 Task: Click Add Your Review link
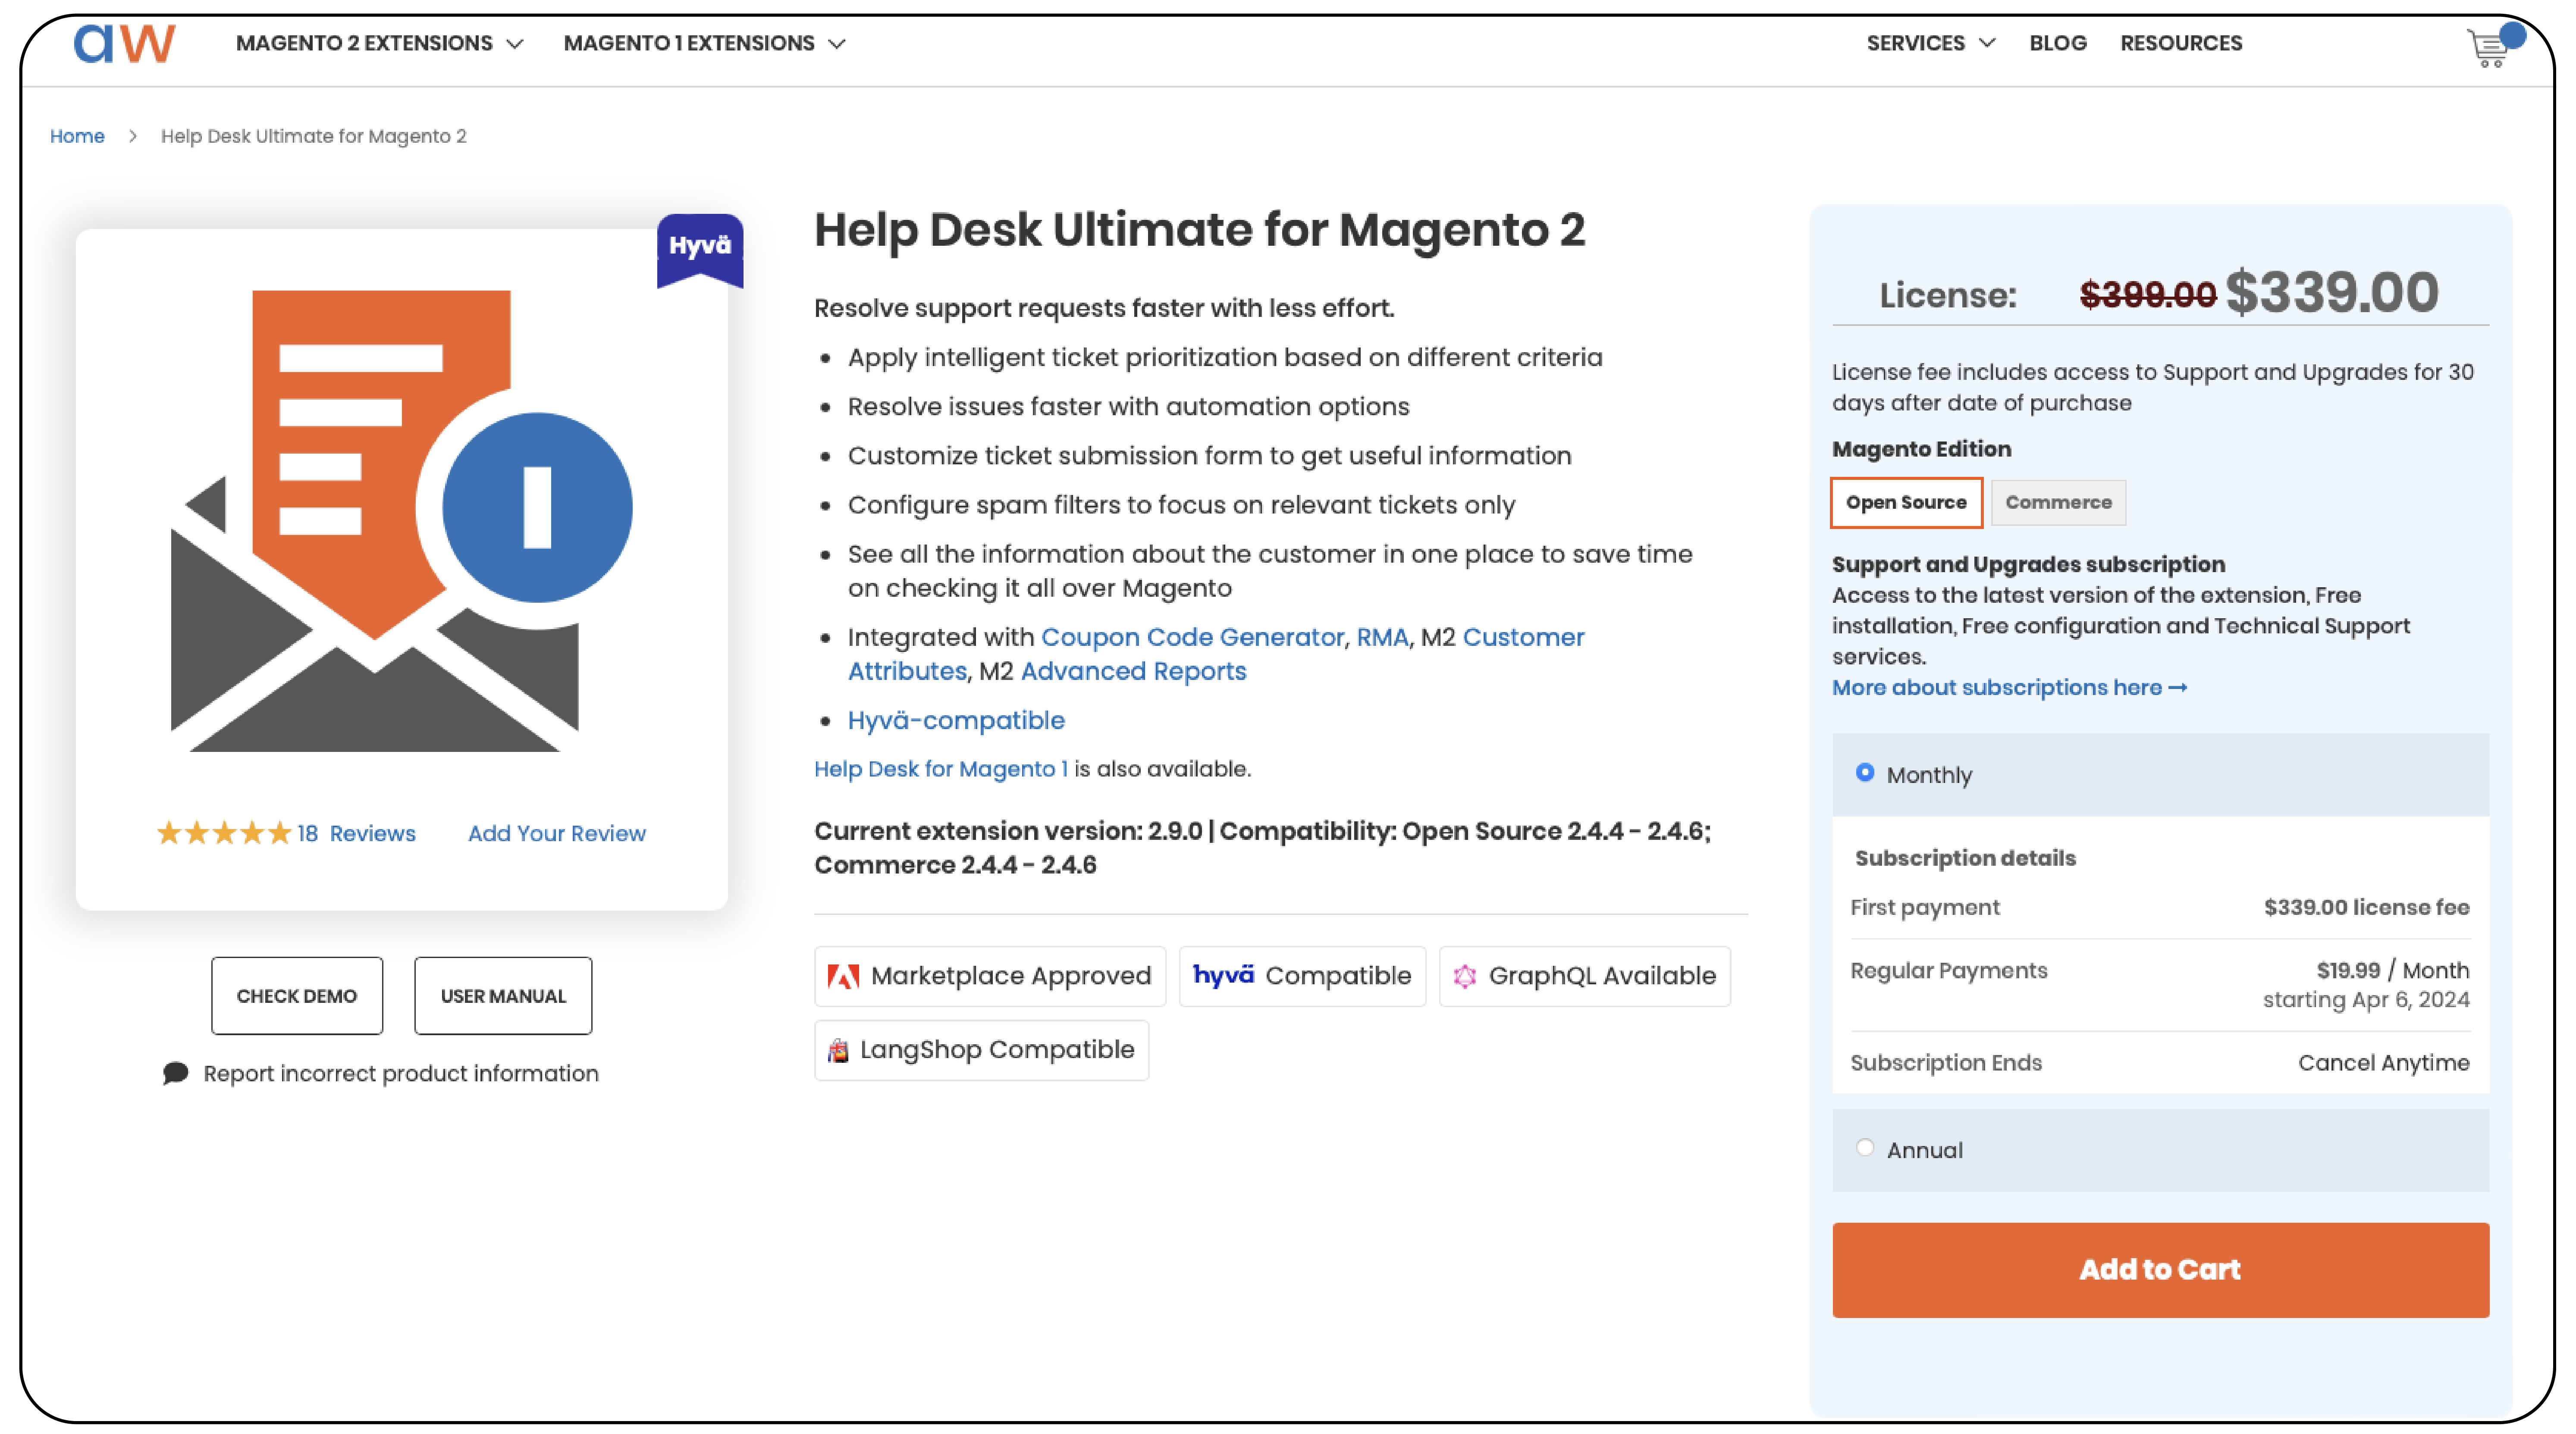[557, 833]
